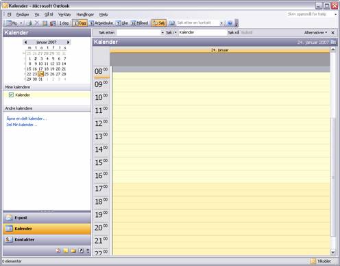
Task: Open the Notes icon in navigation pane
Action: (66, 251)
